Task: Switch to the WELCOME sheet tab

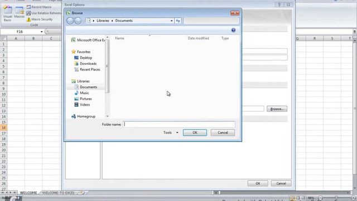Action: [x=28, y=193]
